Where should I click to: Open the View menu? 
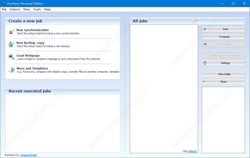tap(27, 9)
